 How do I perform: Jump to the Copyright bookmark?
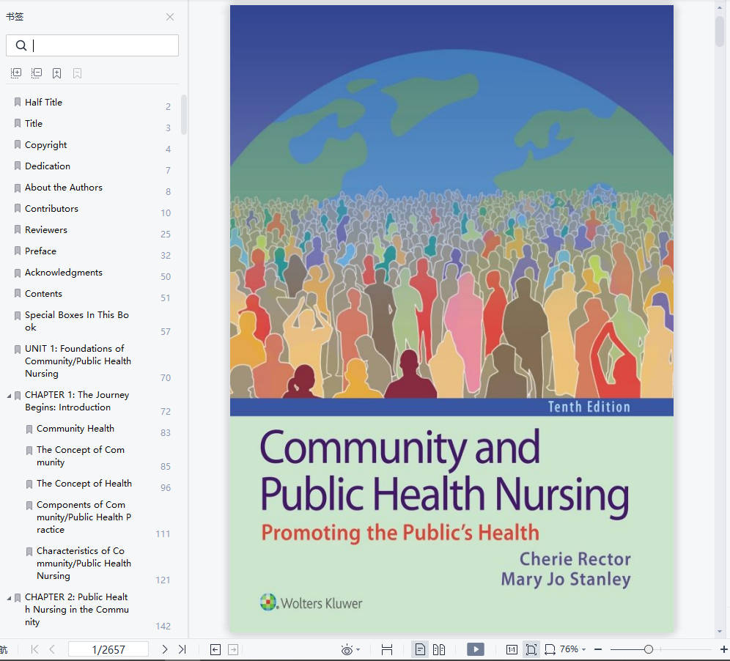tap(45, 145)
